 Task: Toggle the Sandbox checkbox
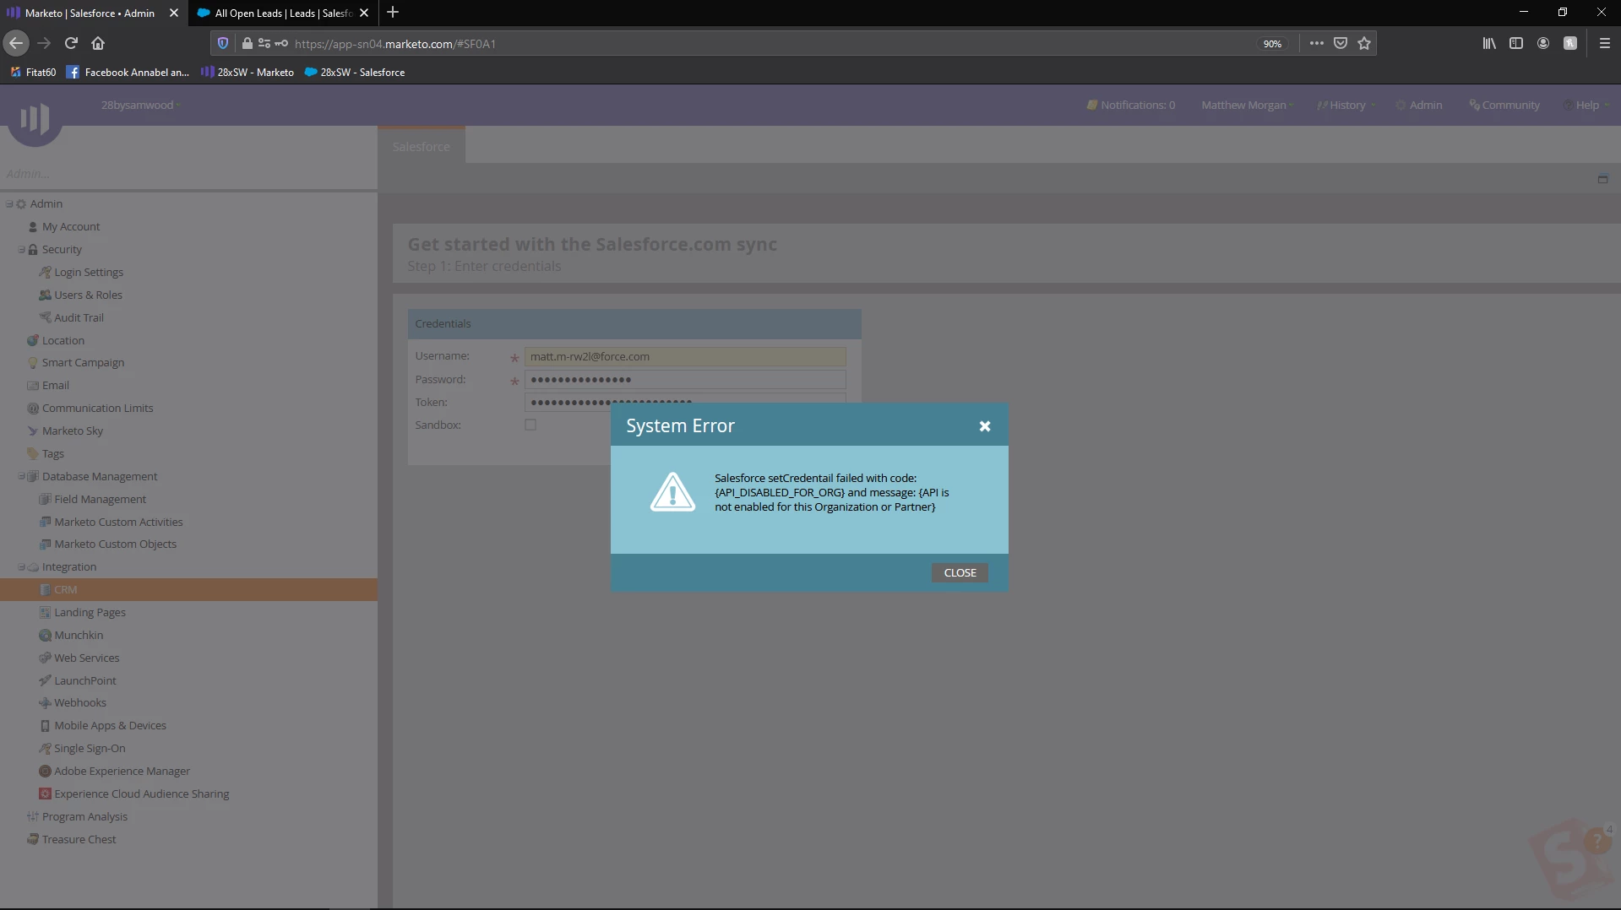click(x=530, y=425)
